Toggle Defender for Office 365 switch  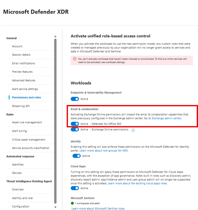pyautogui.click(x=75, y=124)
